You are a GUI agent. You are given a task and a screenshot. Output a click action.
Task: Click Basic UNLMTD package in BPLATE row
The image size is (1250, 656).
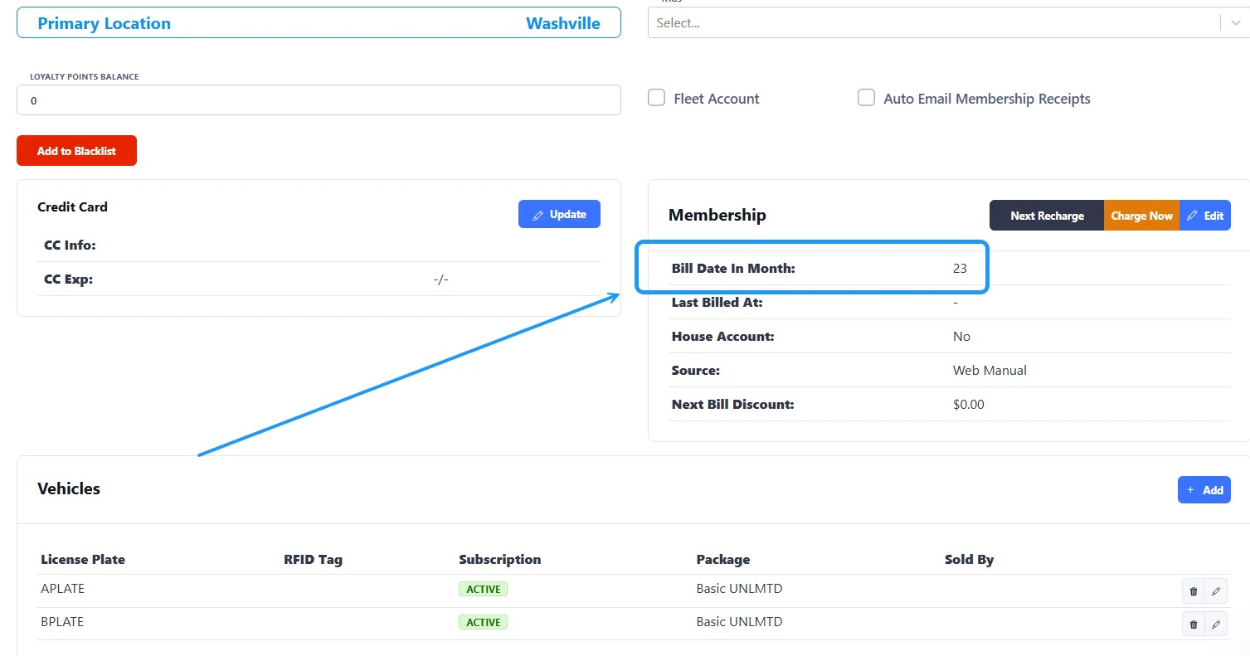point(739,622)
